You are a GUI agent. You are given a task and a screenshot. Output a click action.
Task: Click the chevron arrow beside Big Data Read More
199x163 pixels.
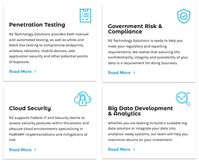coord(134,149)
